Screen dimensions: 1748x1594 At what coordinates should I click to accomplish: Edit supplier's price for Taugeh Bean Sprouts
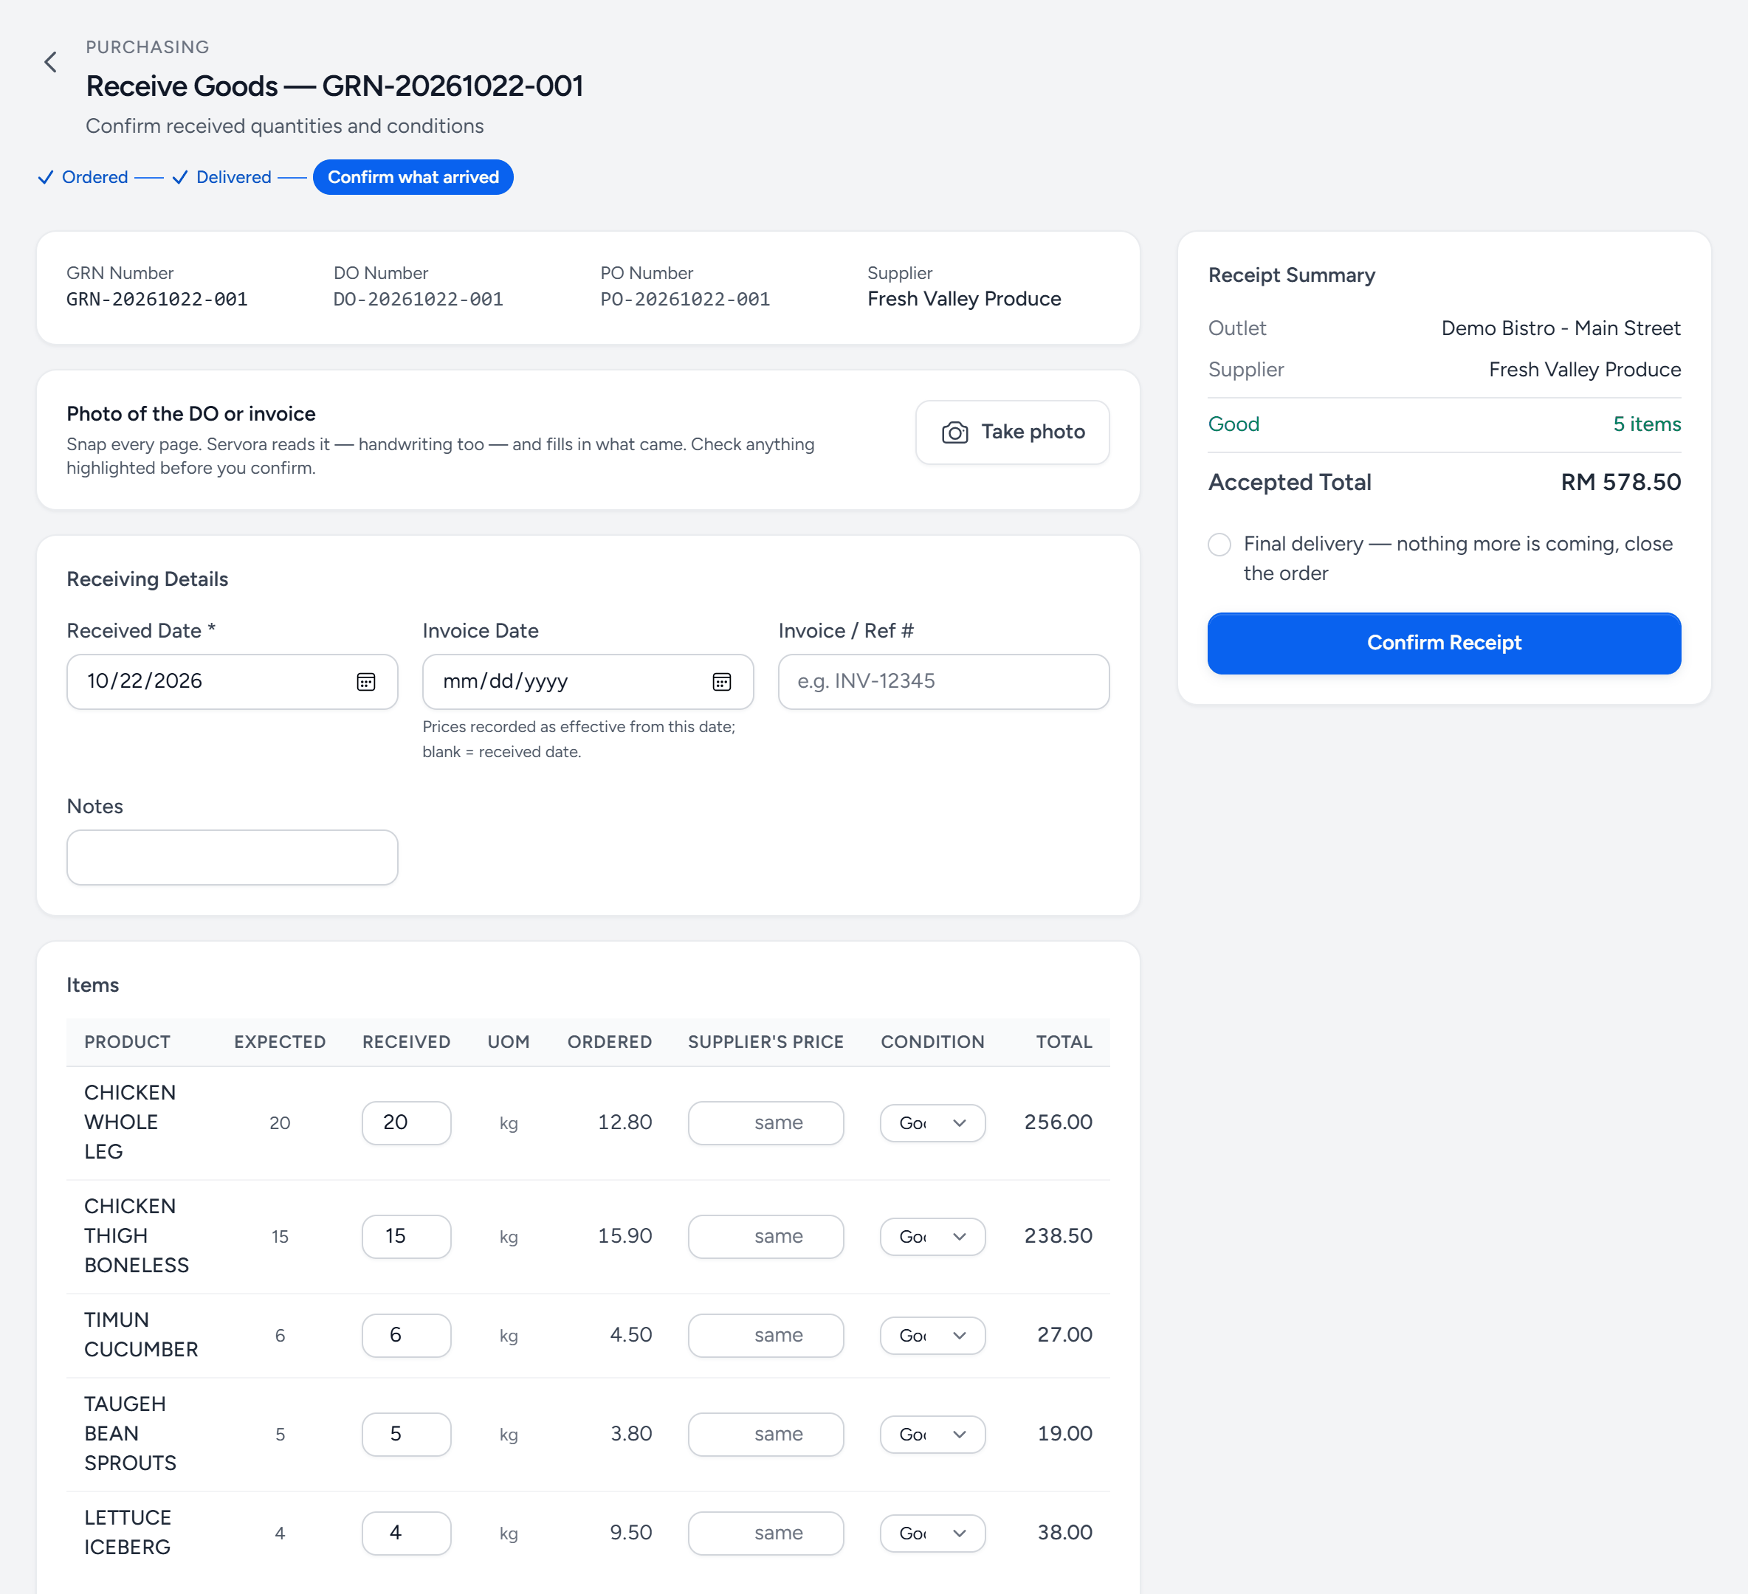765,1435
